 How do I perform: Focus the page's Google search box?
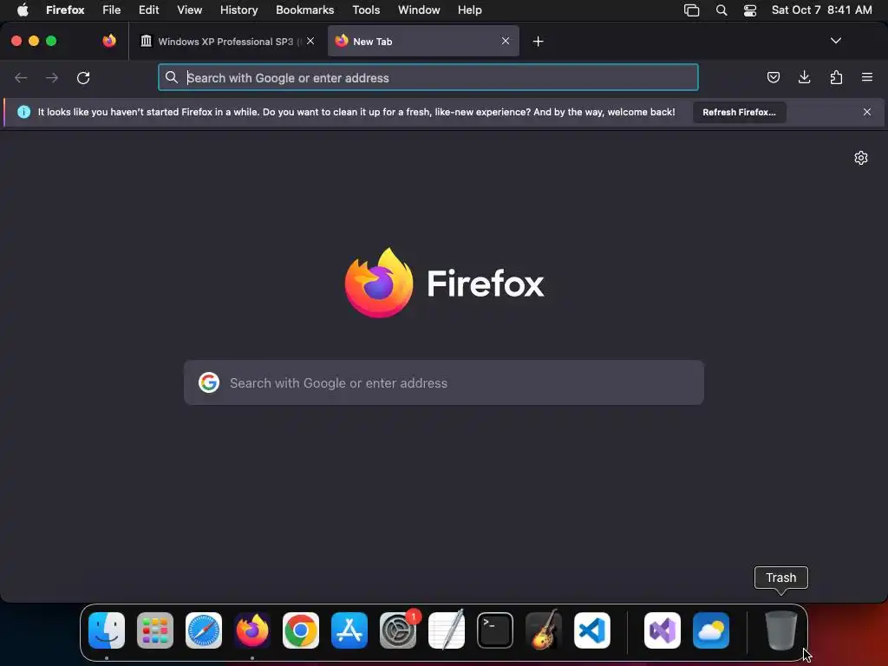(444, 382)
